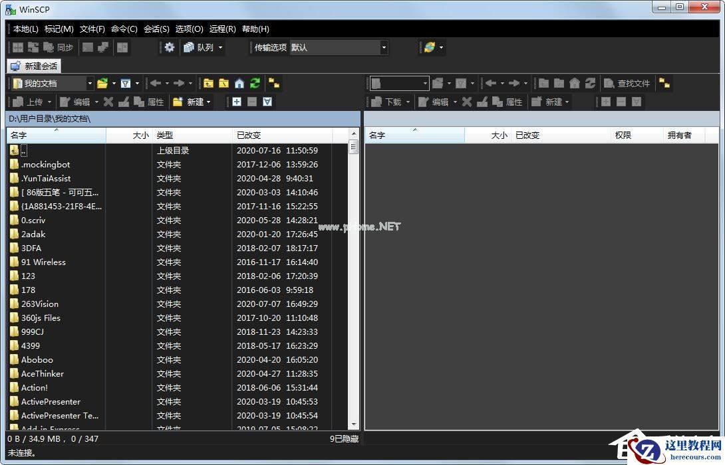Viewport: 725px width, 465px height.
Task: Click the 编辑 edit icon in local toolbar
Action: click(74, 101)
